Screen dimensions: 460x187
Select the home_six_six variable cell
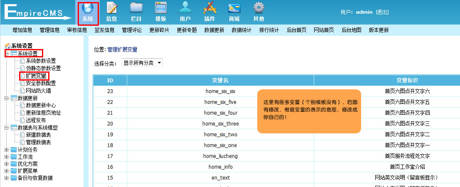tap(220, 91)
